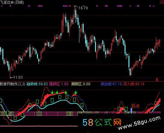Click the 买入线:95.16 readout

point(134,84)
